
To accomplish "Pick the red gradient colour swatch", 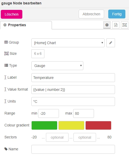I will coord(98,125).
